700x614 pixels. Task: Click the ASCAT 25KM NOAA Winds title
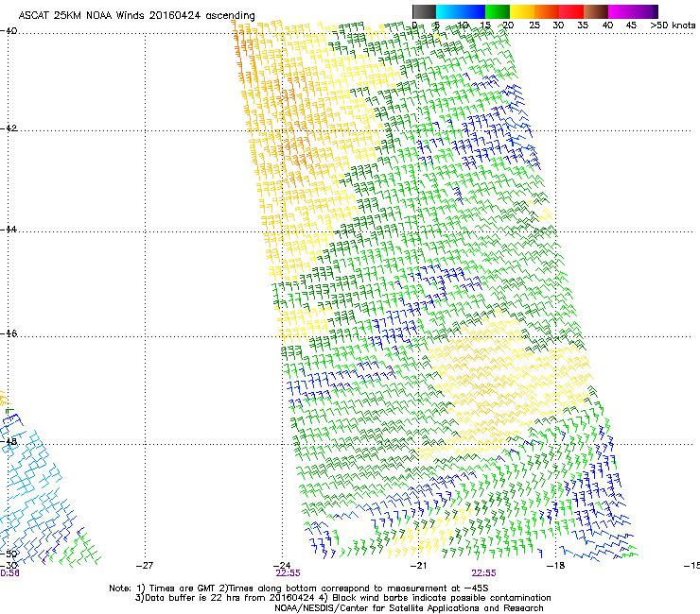136,16
